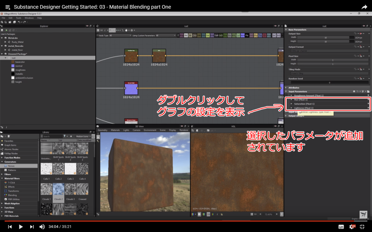Go to the previous video
The height and width of the screenshot is (232, 372).
pos(10,227)
